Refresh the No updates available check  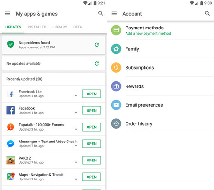tap(97, 64)
